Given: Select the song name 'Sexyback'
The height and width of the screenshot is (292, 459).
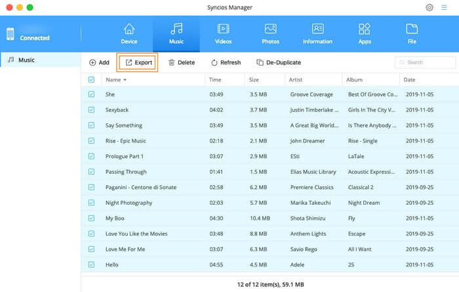Looking at the screenshot, I should point(117,110).
